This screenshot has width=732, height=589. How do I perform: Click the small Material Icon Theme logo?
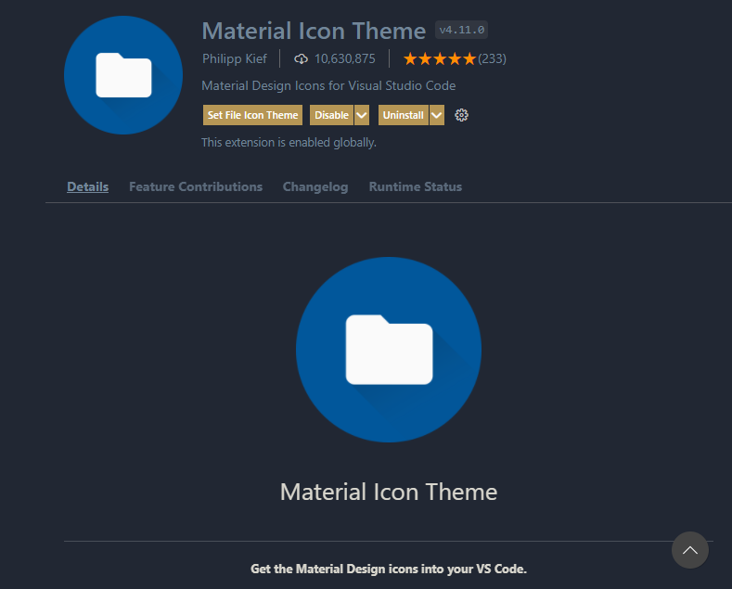tap(123, 75)
